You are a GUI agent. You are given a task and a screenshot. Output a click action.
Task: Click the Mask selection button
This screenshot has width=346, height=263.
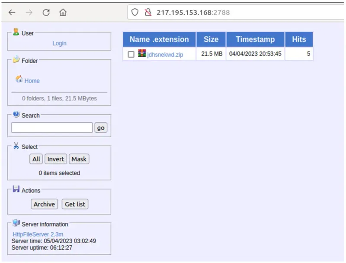79,159
